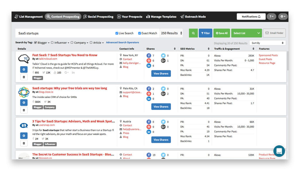Click the results list vertical scrollbar
Viewport: 300px width, 171px height.
(x=288, y=61)
